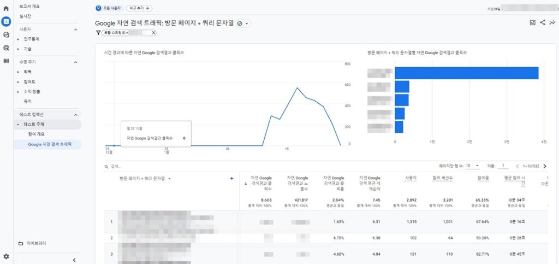Sort by 자연 Google 검색결과 클릭률 column
The height and width of the screenshot is (264, 559).
click(334, 184)
